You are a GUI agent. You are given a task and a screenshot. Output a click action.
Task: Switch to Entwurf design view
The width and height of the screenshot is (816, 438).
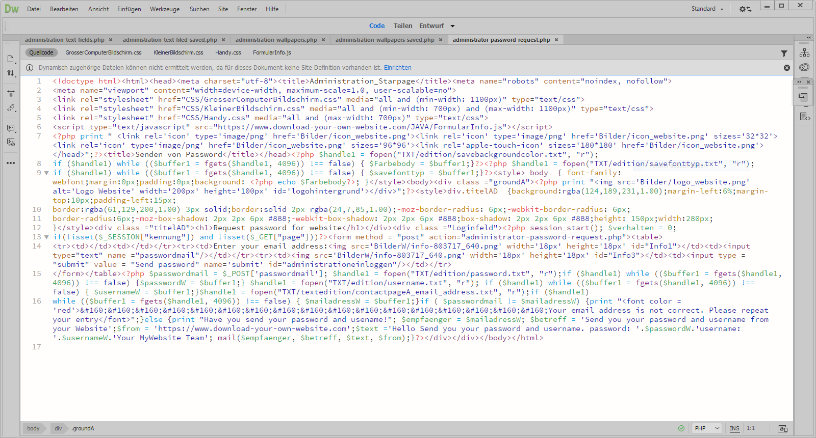coord(431,26)
